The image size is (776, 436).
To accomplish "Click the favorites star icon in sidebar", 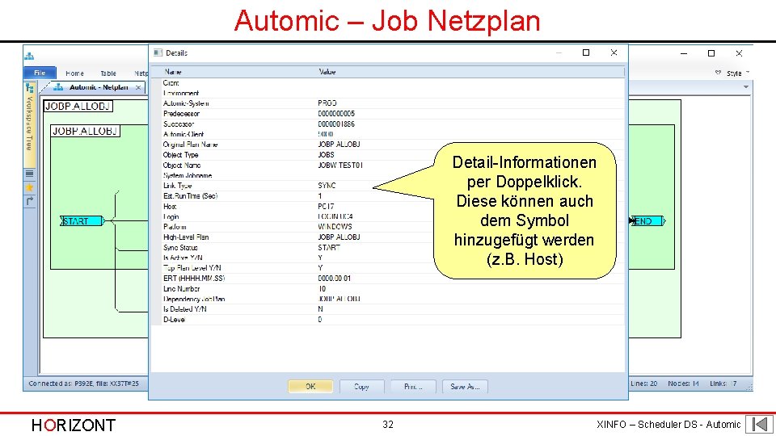I will (30, 187).
